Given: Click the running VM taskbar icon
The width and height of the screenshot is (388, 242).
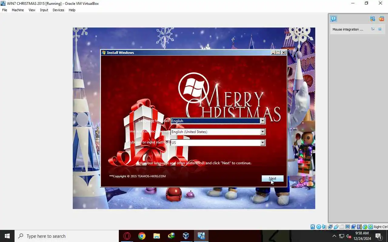Looking at the screenshot, I should [201, 236].
